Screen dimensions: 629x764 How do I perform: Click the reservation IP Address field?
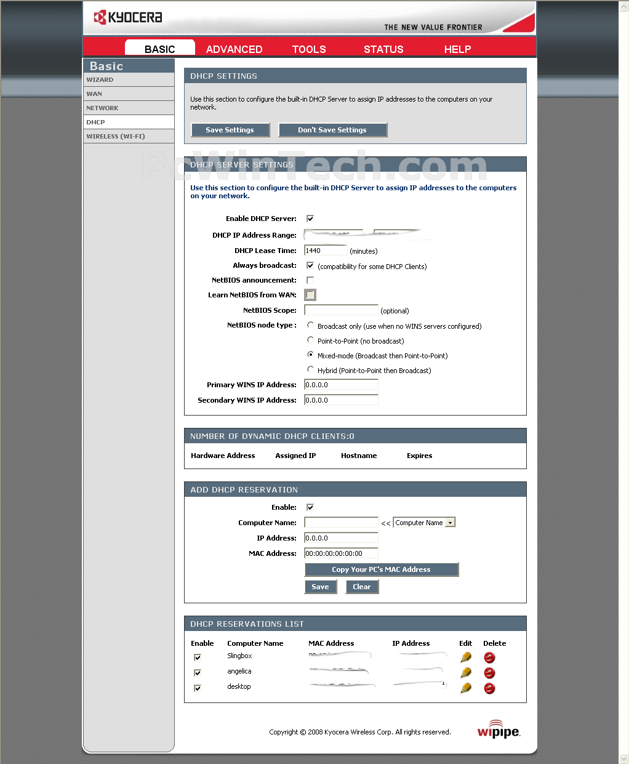coord(341,538)
